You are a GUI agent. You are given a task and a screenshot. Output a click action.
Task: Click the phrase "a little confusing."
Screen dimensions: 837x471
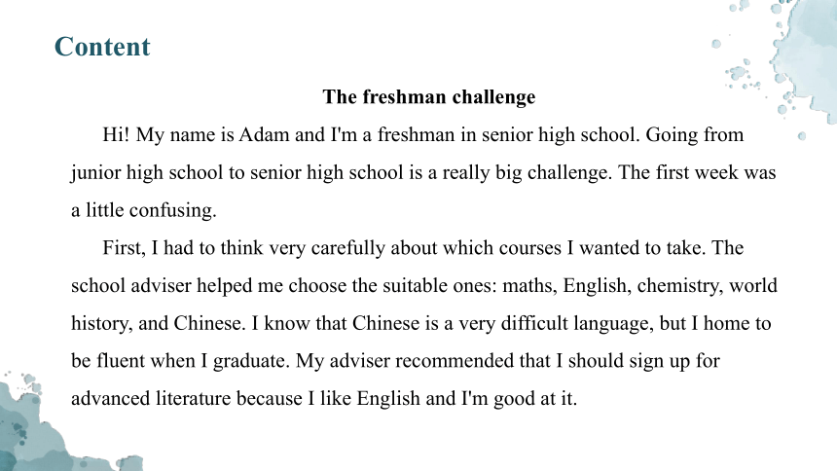tap(144, 210)
